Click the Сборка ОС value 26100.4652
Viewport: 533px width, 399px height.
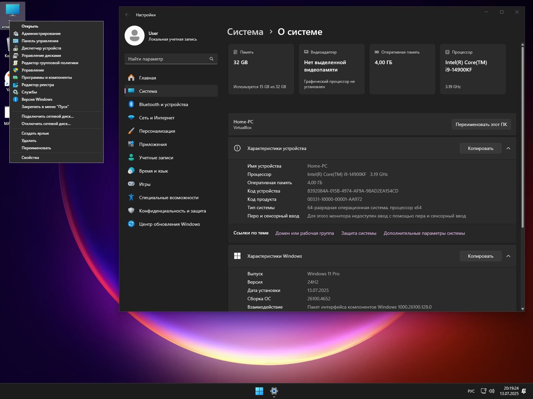(319, 299)
